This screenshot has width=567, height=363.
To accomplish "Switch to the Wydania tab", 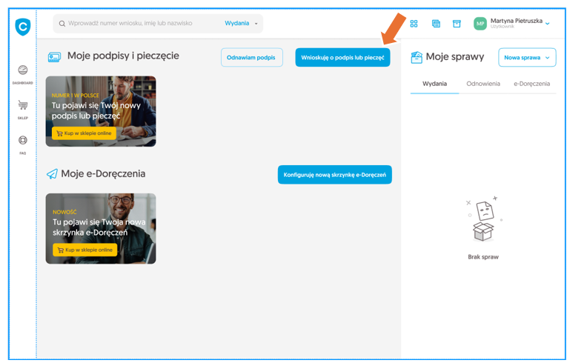I will tap(434, 84).
